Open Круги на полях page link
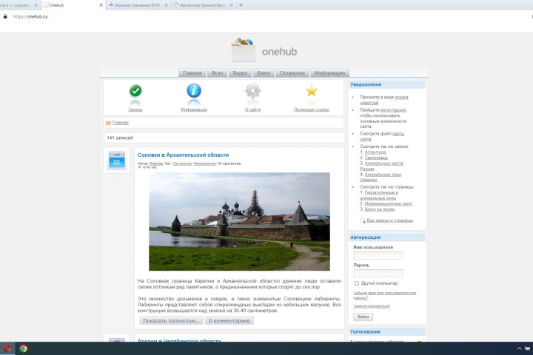Viewport: 533px width, 355px height. (x=379, y=209)
